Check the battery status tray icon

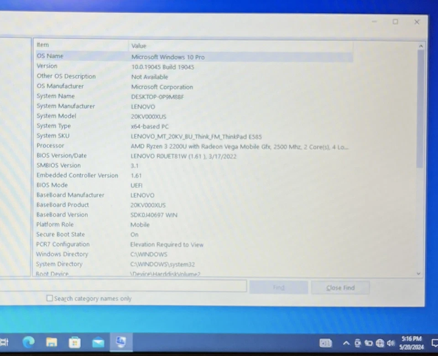point(369,343)
